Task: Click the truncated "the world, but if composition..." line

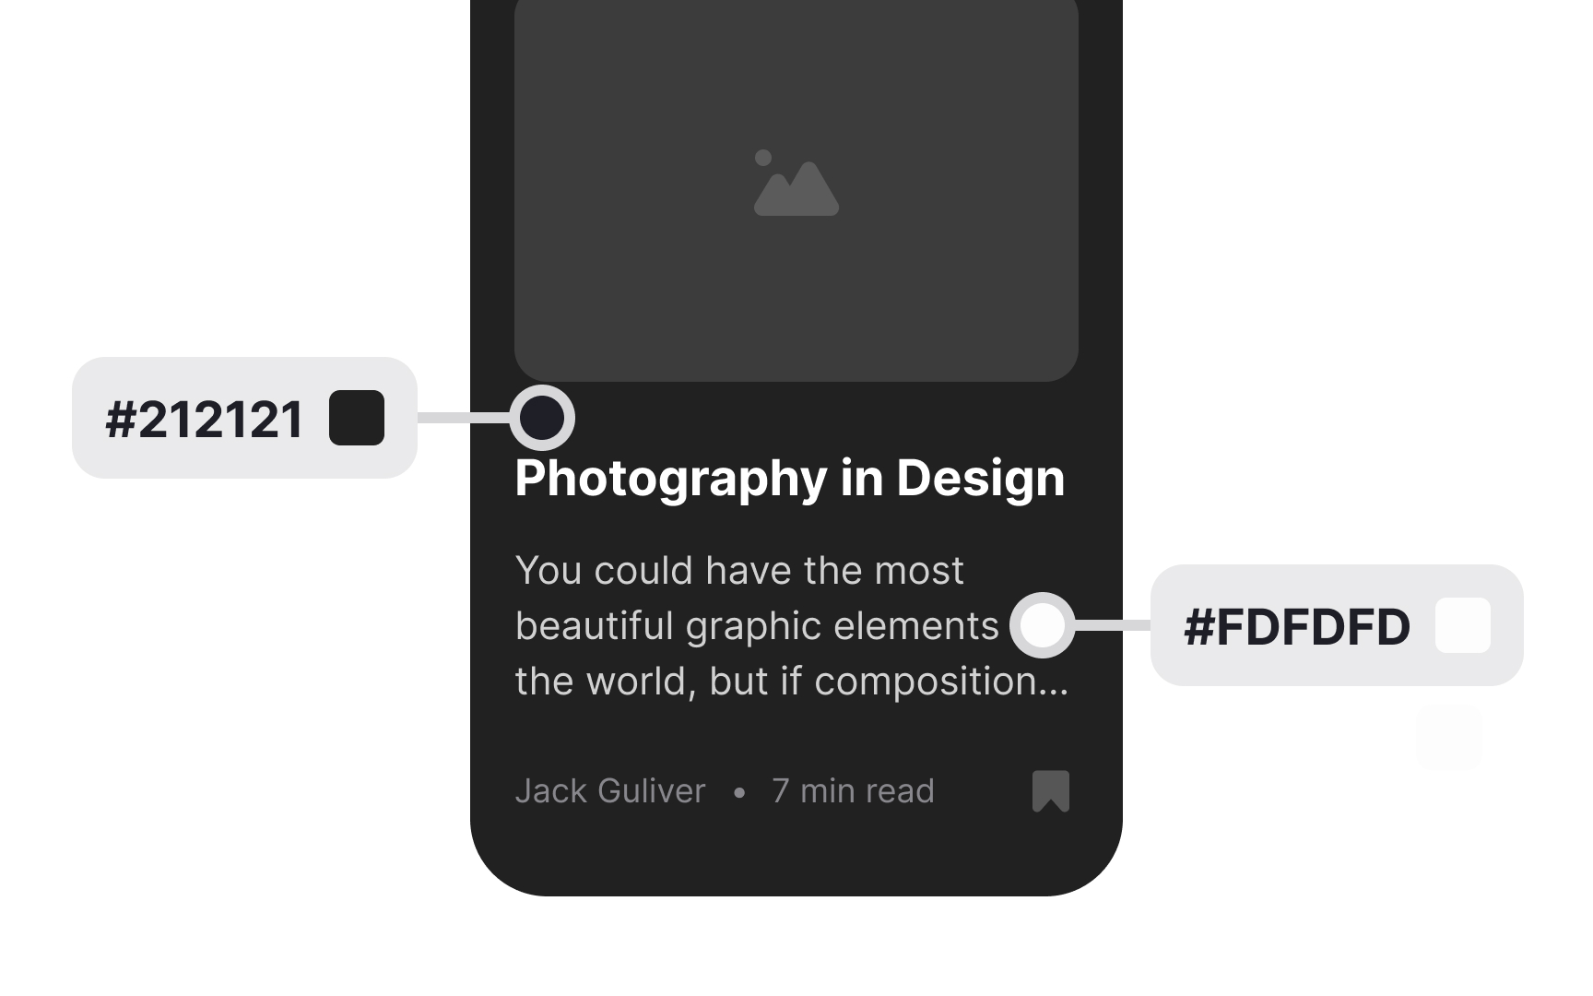Action: (792, 682)
